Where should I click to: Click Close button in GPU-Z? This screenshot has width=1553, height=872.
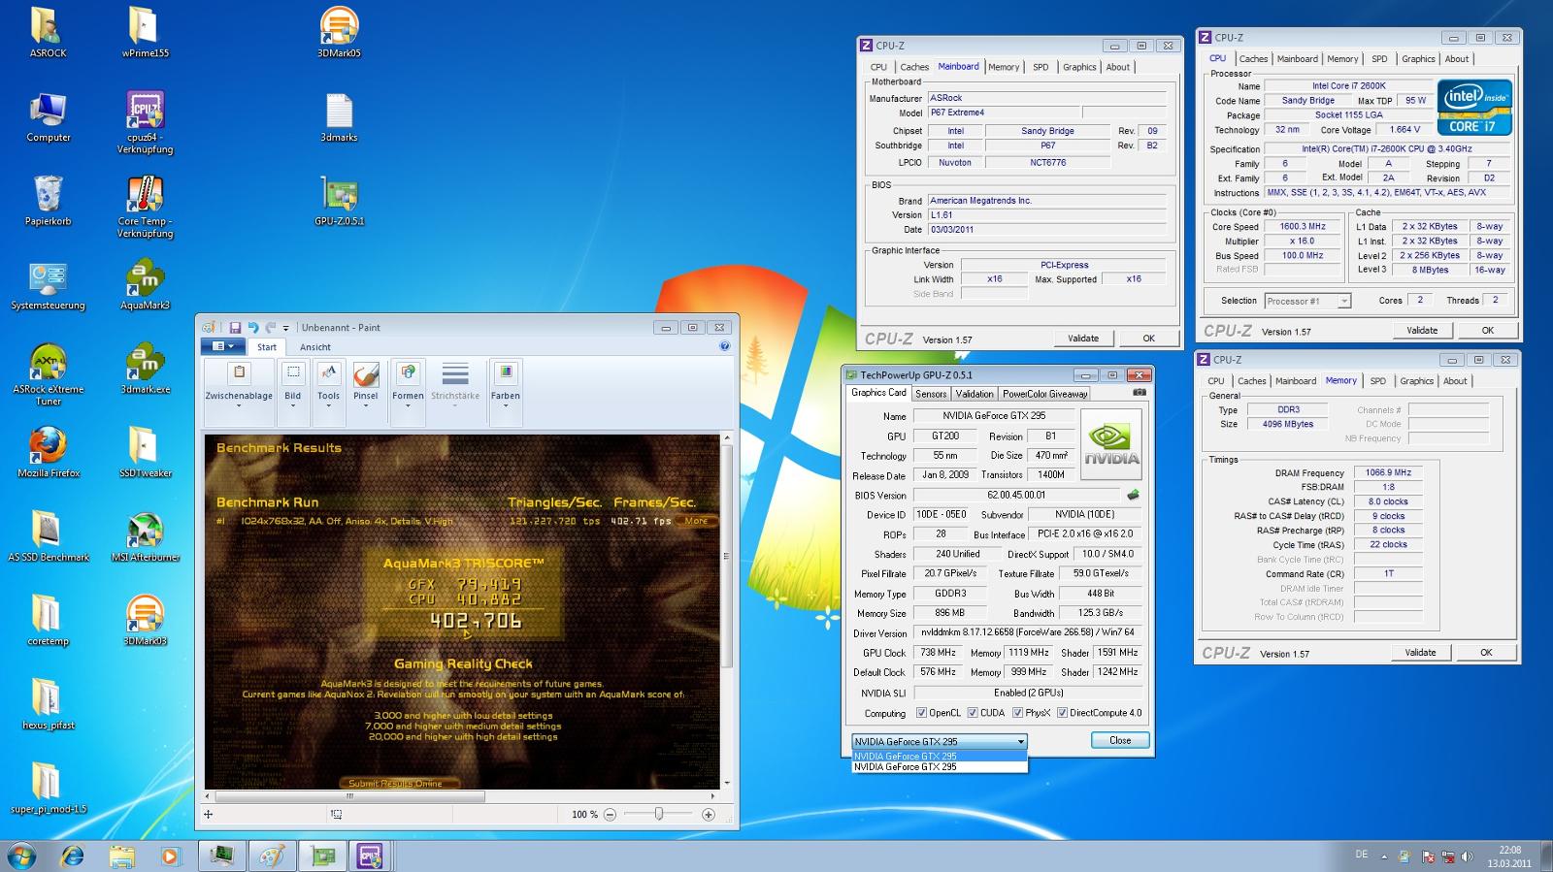1120,740
